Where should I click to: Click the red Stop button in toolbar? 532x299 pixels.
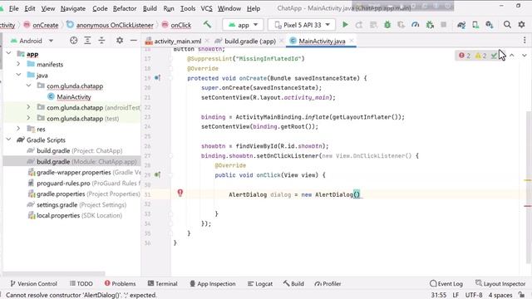(443, 25)
